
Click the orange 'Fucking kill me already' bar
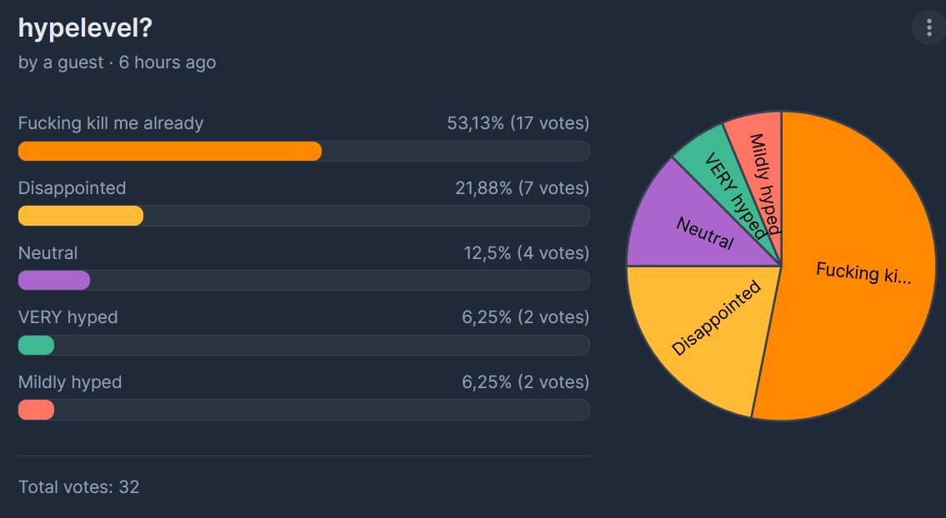[x=169, y=151]
